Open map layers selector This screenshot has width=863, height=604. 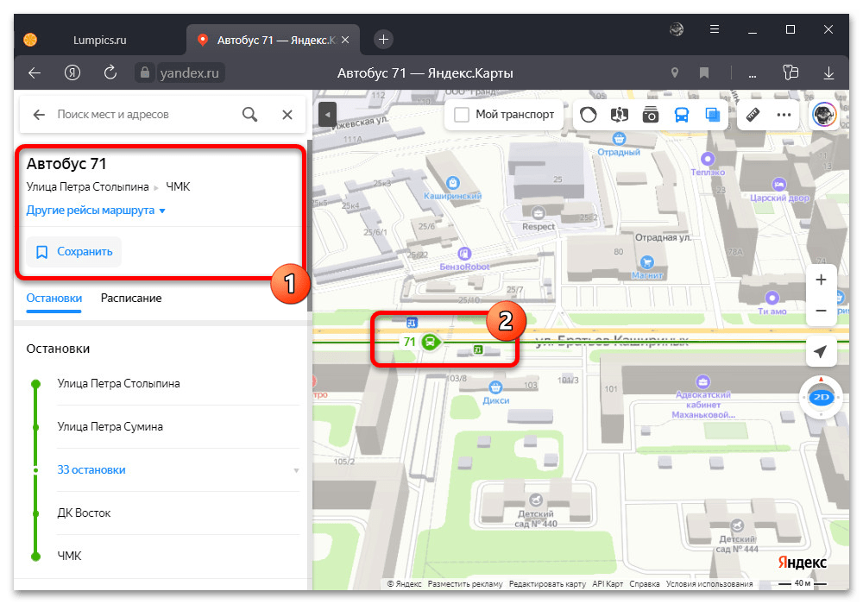[713, 115]
